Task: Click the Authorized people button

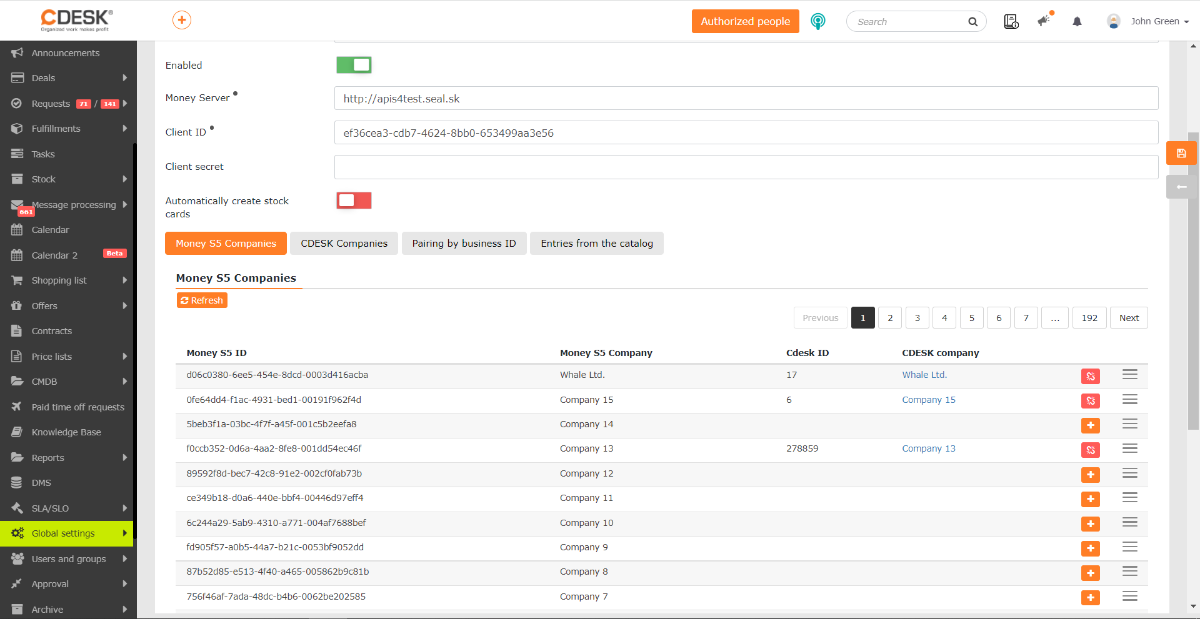Action: 746,21
